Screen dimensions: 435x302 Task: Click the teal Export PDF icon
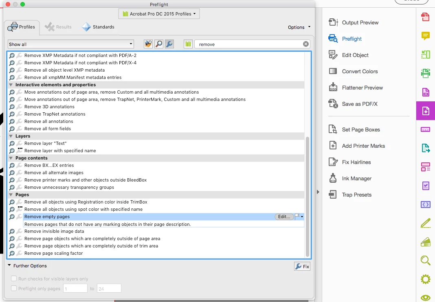click(x=426, y=149)
